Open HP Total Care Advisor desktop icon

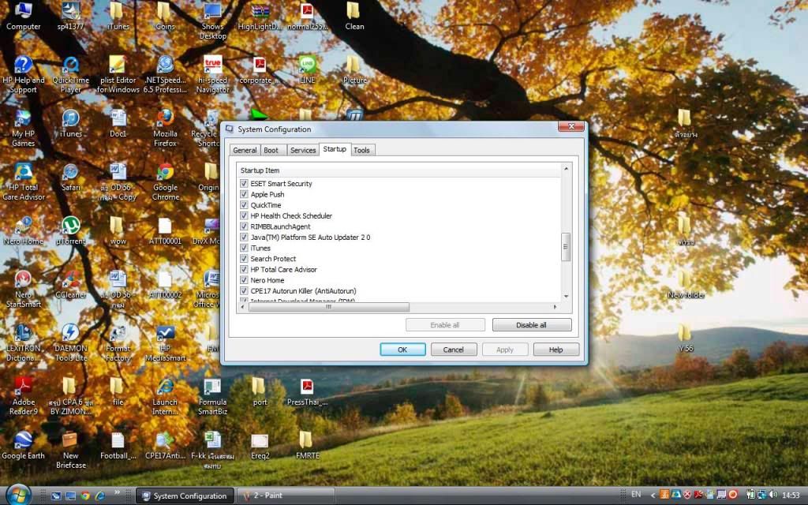(x=23, y=181)
